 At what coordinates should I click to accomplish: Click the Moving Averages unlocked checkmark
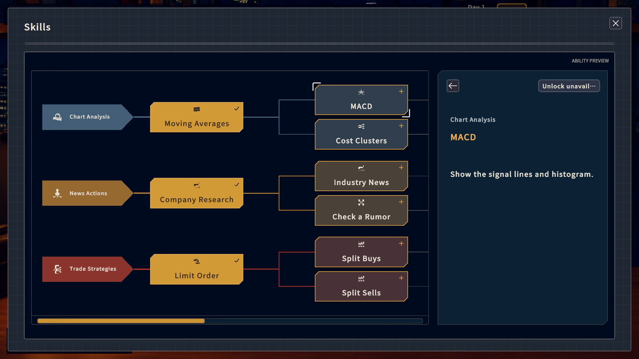click(x=237, y=109)
